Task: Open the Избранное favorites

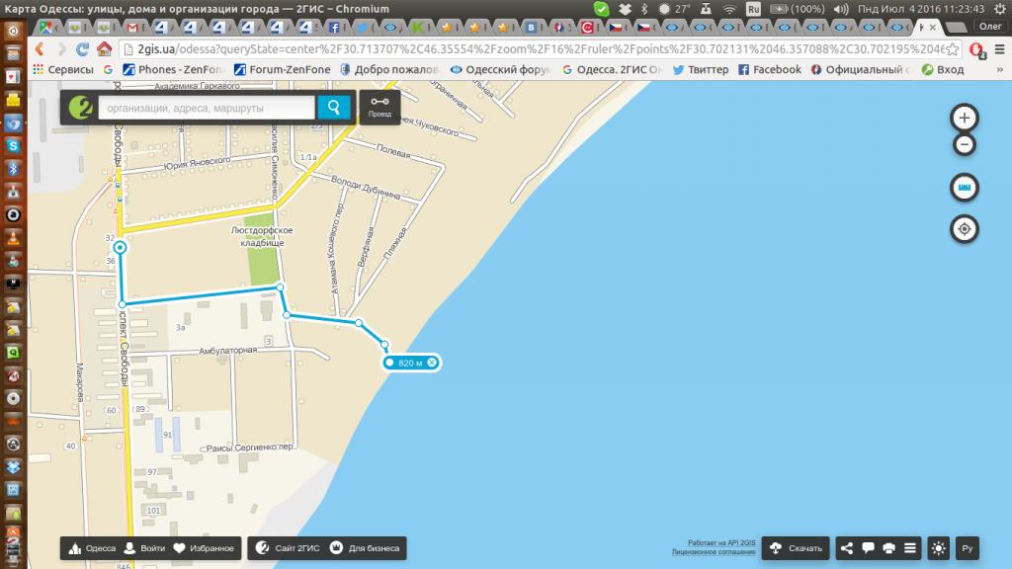Action: coord(205,548)
